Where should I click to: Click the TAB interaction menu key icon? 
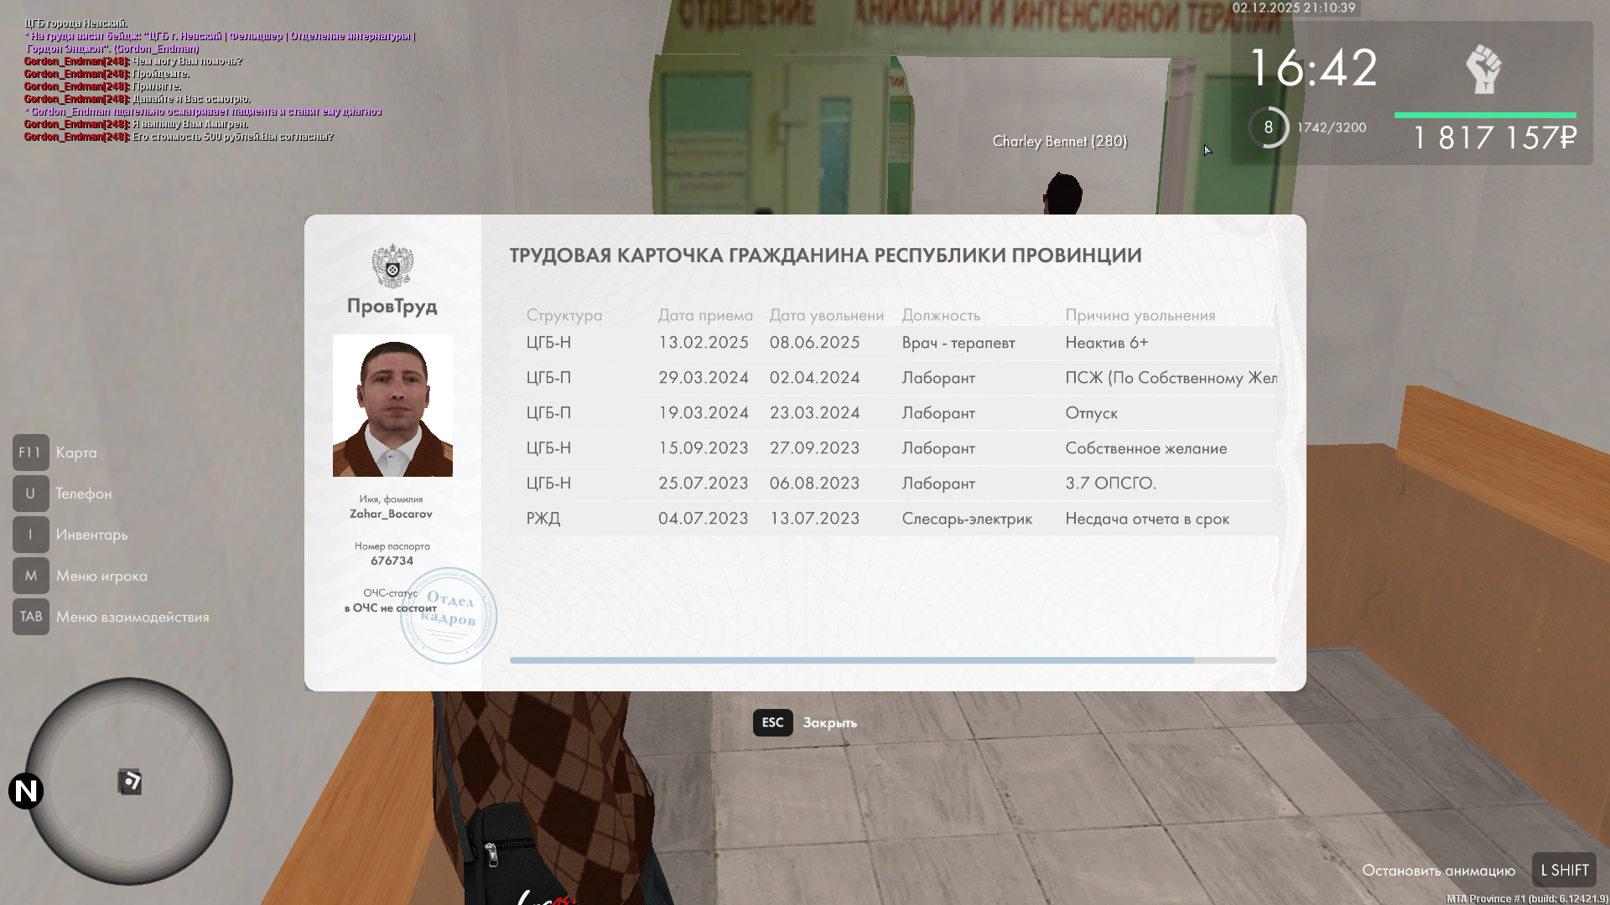(30, 617)
